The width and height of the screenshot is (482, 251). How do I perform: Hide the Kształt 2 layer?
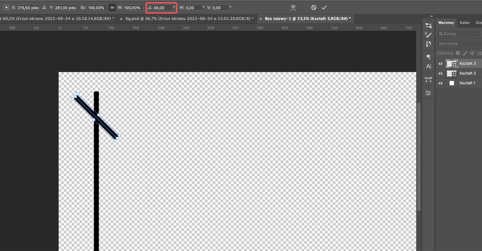pyautogui.click(x=441, y=74)
